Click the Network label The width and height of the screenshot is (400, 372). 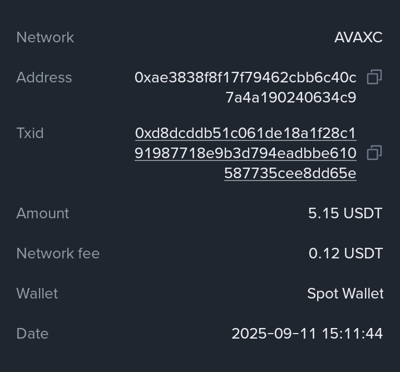(45, 38)
